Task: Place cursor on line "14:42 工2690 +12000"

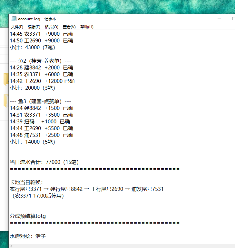Action: point(42,81)
